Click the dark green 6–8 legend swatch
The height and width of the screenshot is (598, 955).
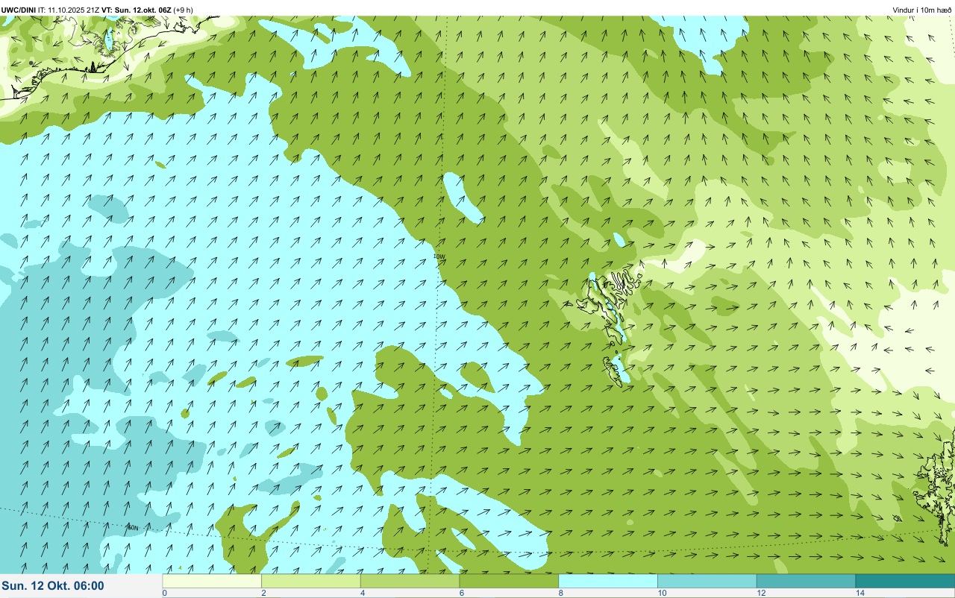click(x=509, y=581)
